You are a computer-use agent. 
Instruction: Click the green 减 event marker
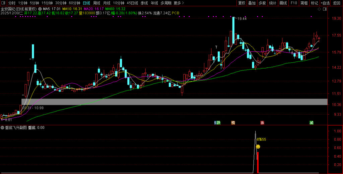(312, 123)
